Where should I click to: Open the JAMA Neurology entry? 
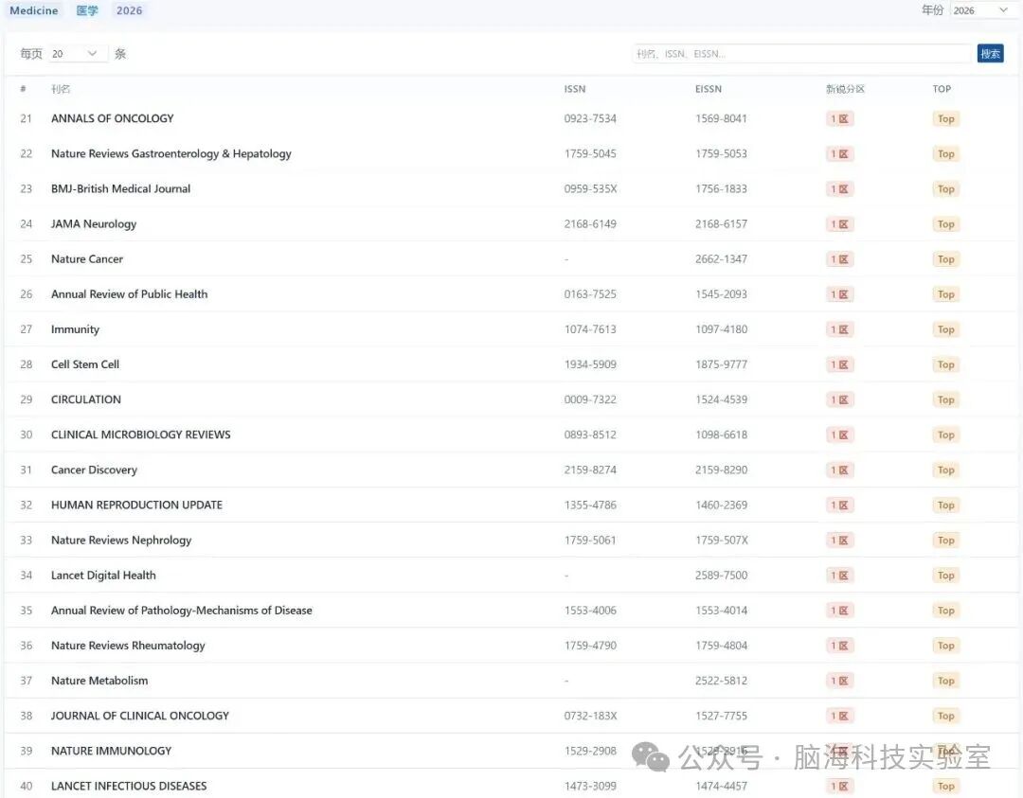pos(94,224)
